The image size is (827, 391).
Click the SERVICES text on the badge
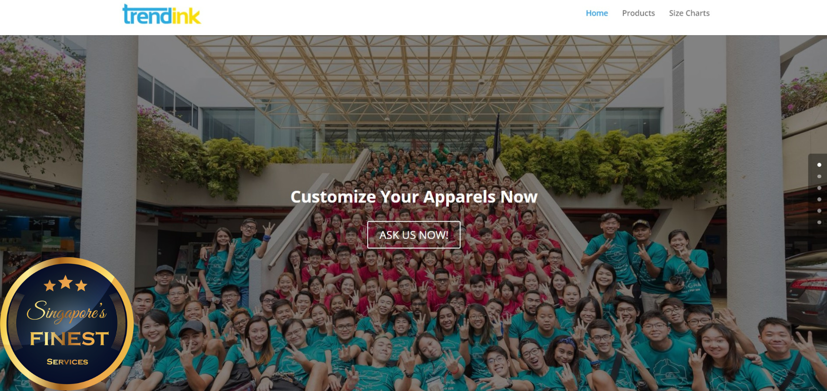(67, 361)
